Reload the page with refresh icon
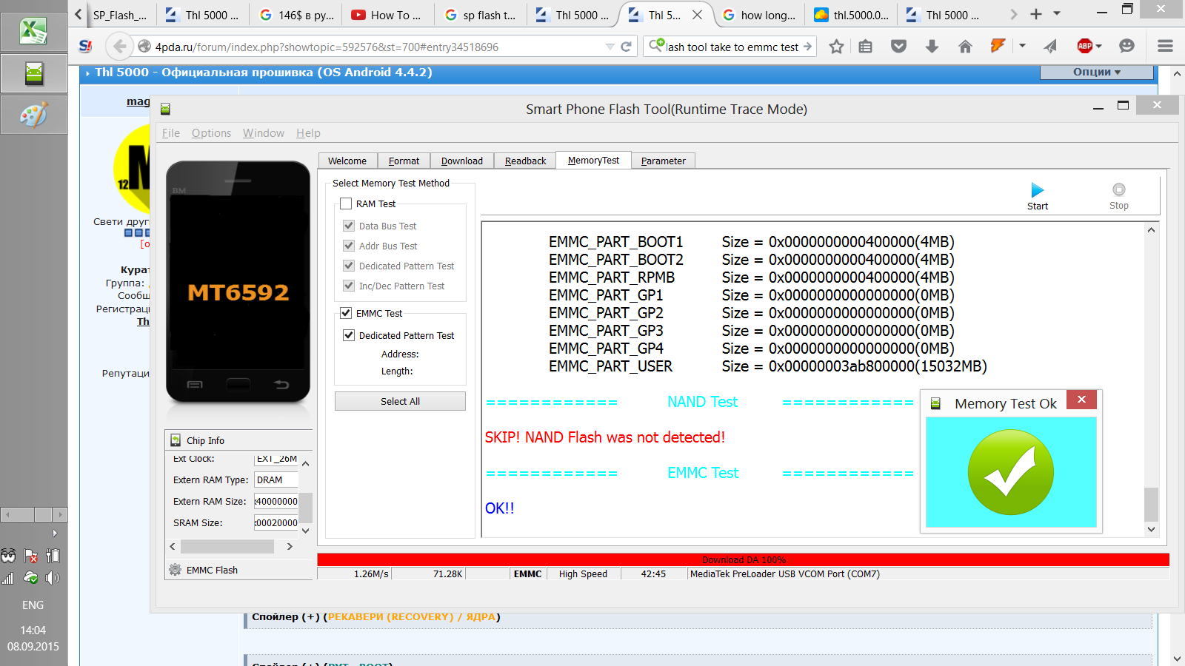This screenshot has width=1185, height=666. (626, 47)
